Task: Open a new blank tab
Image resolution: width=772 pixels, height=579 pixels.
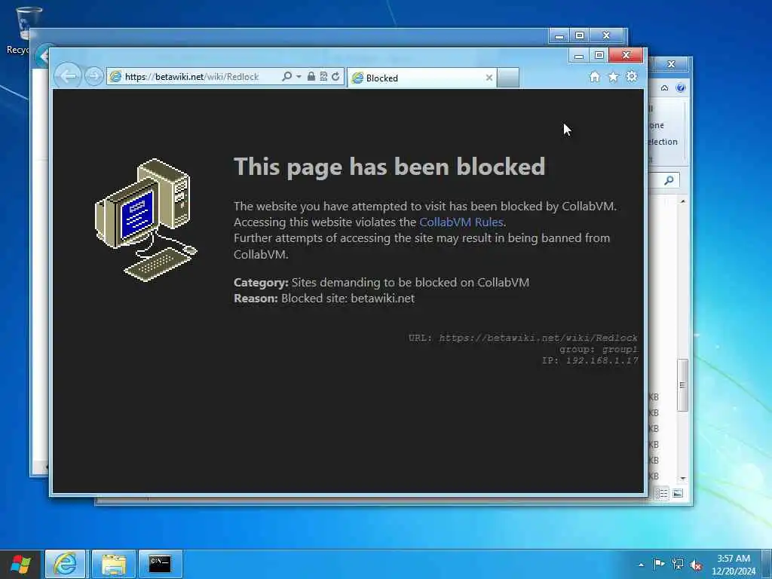Action: point(508,78)
